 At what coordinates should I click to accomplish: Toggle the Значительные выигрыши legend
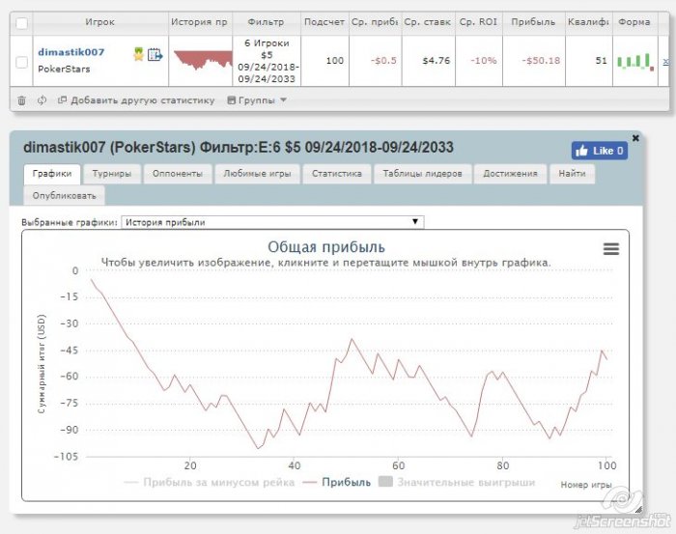click(457, 482)
